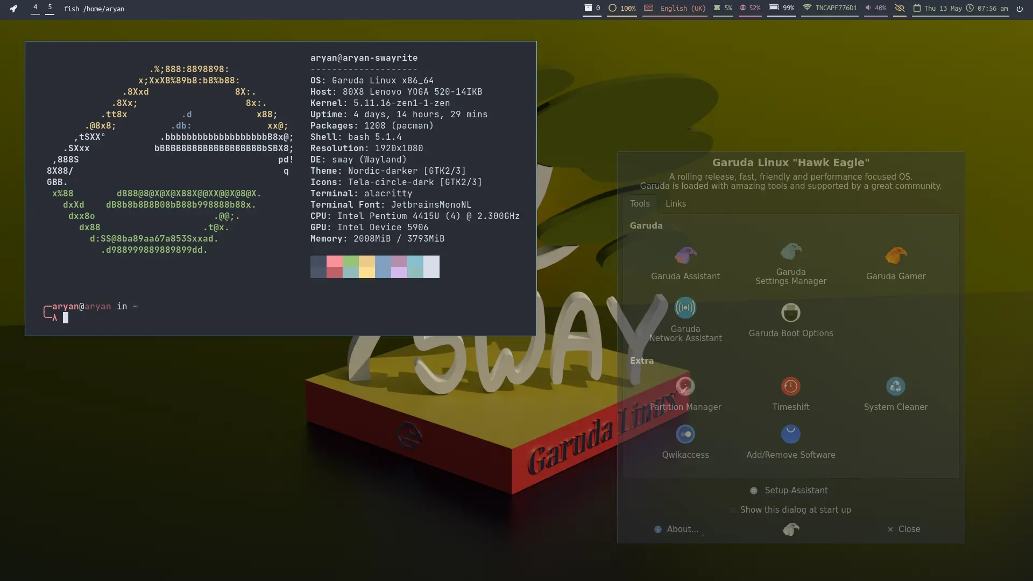Viewport: 1033px width, 581px height.
Task: Open System Cleaner tool
Action: [x=895, y=392]
